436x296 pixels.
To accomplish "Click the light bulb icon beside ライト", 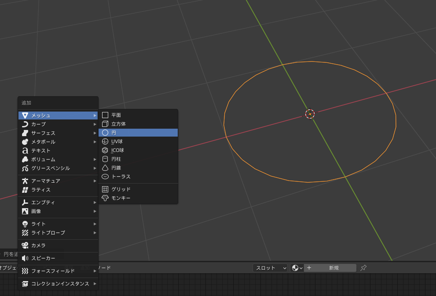I will pyautogui.click(x=25, y=224).
